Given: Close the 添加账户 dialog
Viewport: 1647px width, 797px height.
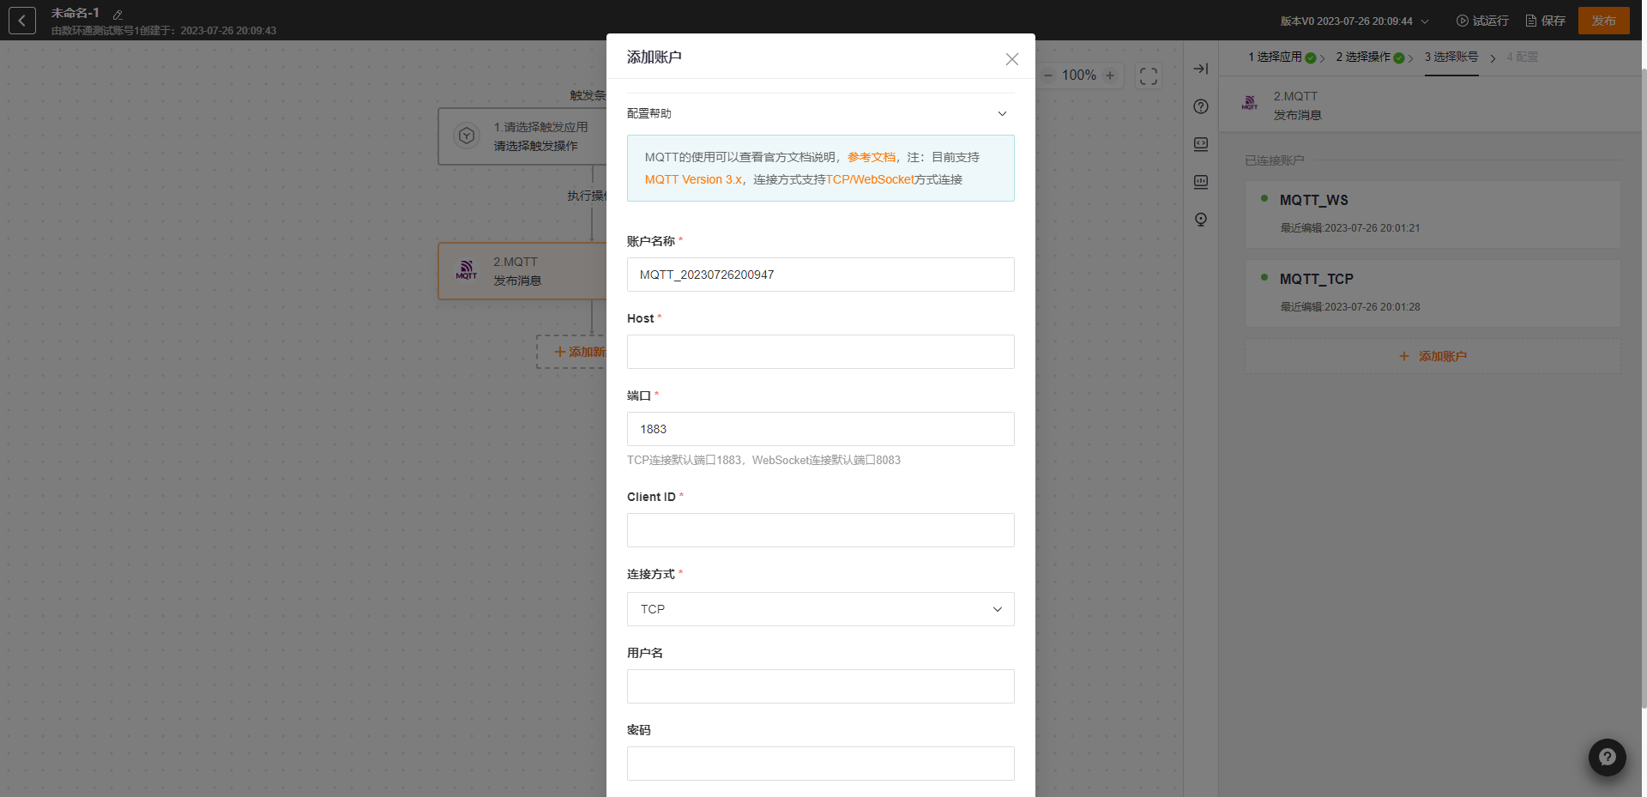Looking at the screenshot, I should (1012, 59).
